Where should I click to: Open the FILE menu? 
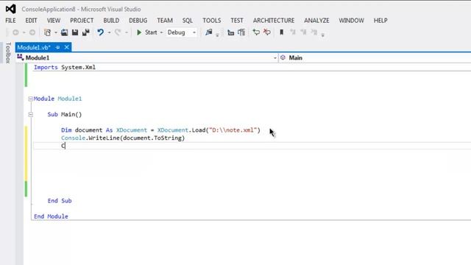[x=10, y=21]
